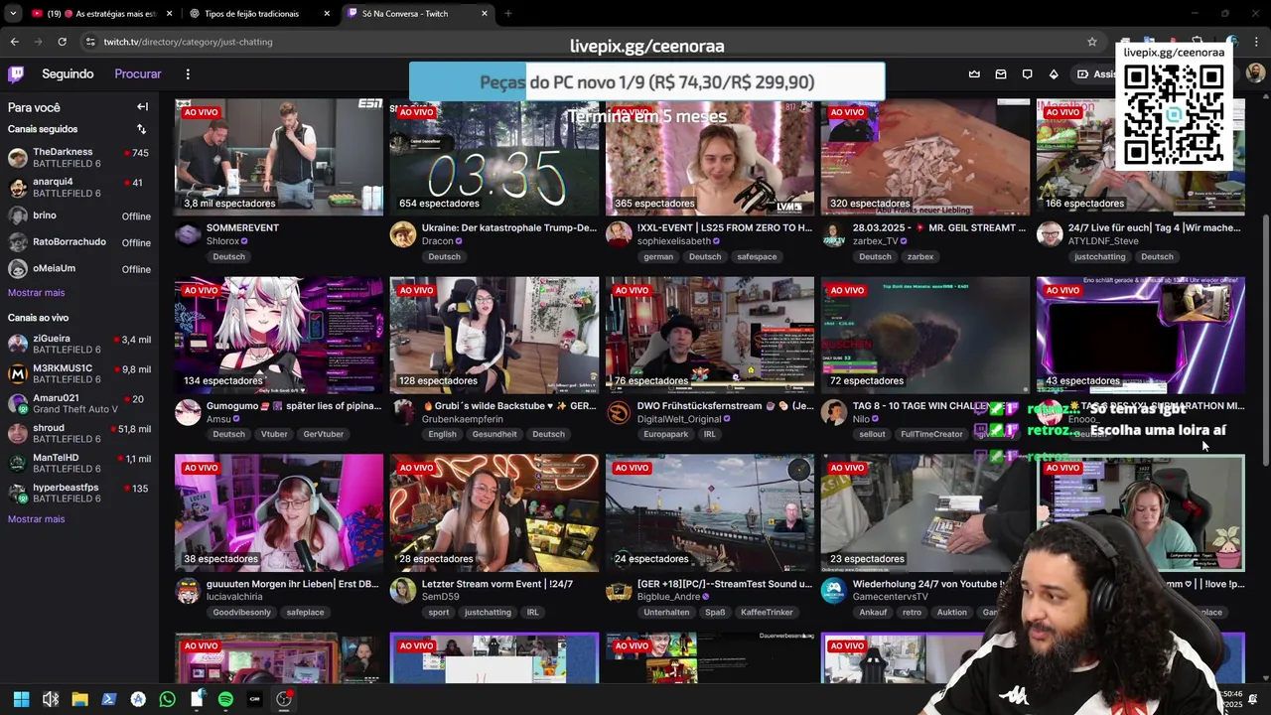Expand Mostrar mais under Canais ao vivo
1271x715 pixels.
36,519
